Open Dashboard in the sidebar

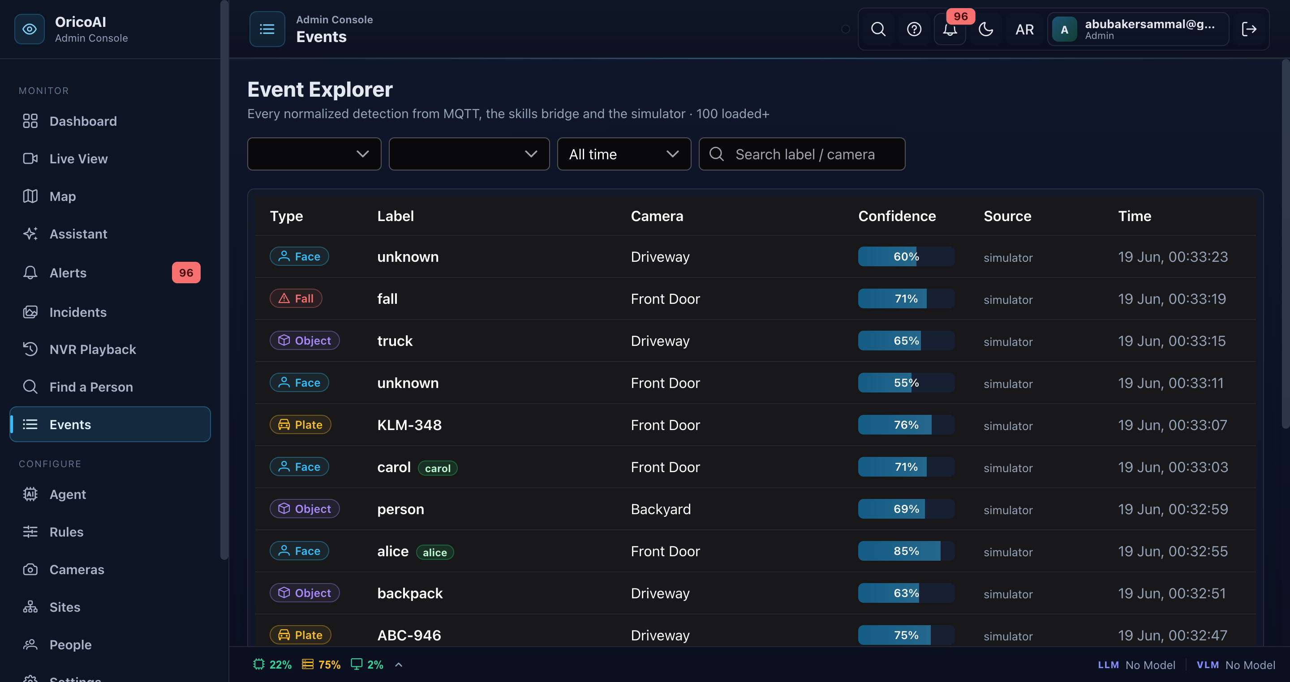pos(110,121)
